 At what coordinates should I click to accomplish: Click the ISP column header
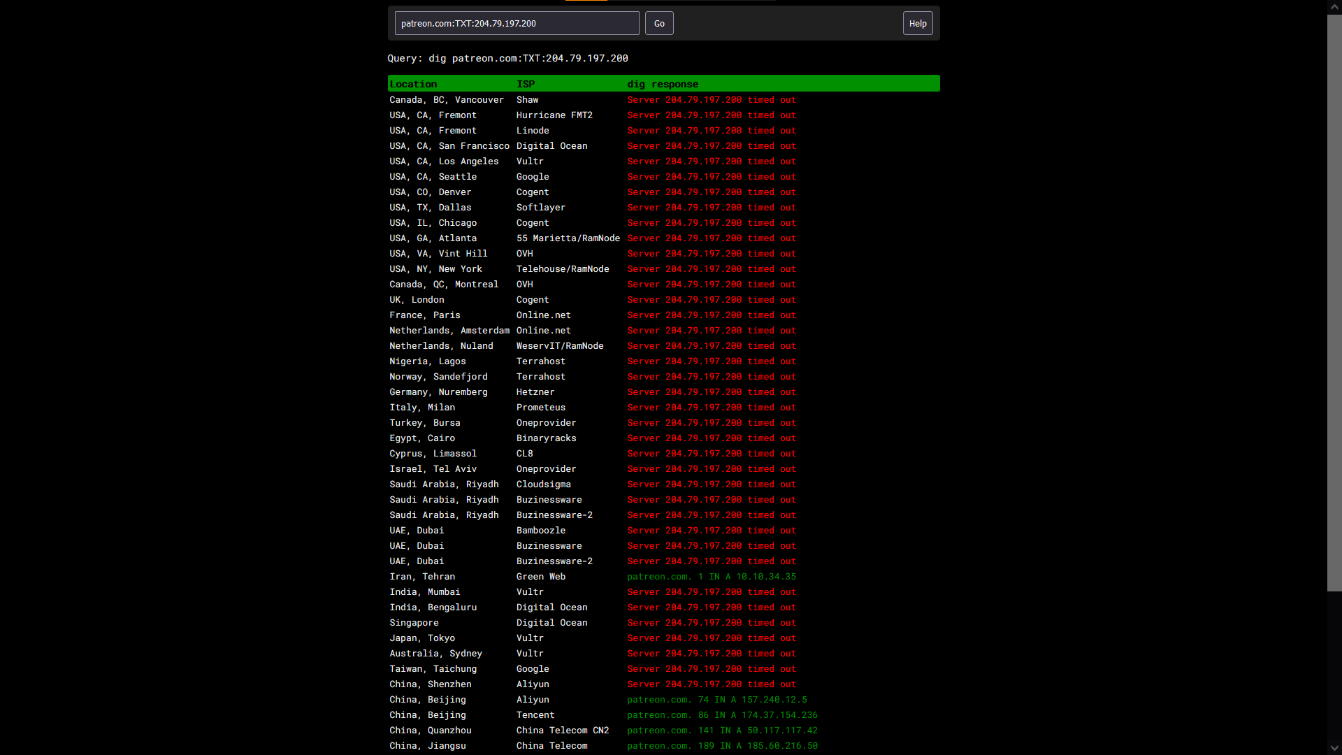point(526,84)
